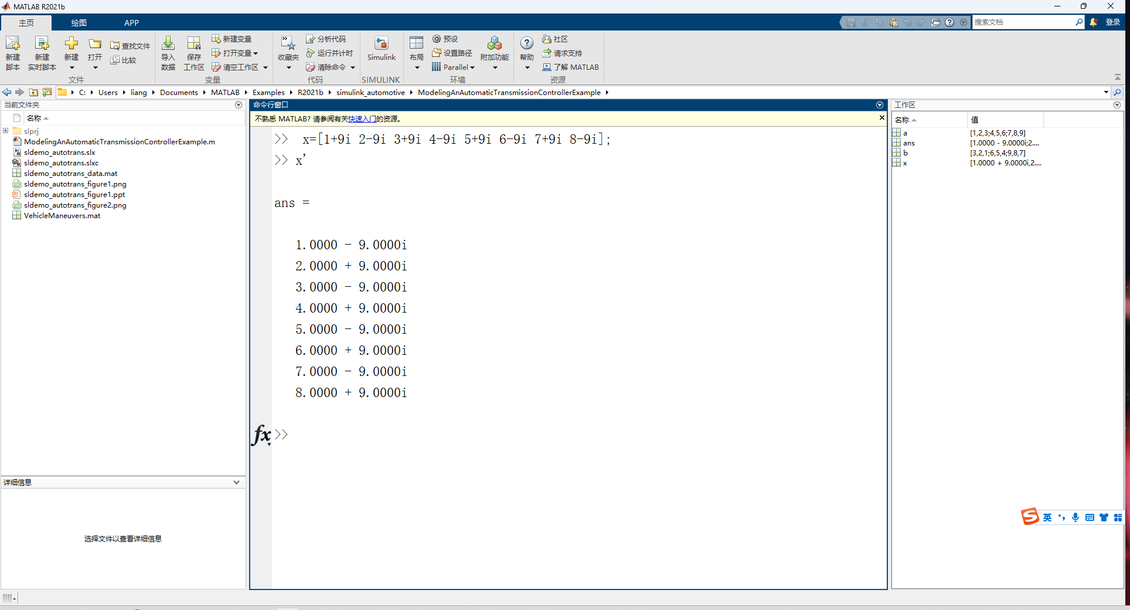
Task: Select the Home (主页) tab
Action: (x=26, y=22)
